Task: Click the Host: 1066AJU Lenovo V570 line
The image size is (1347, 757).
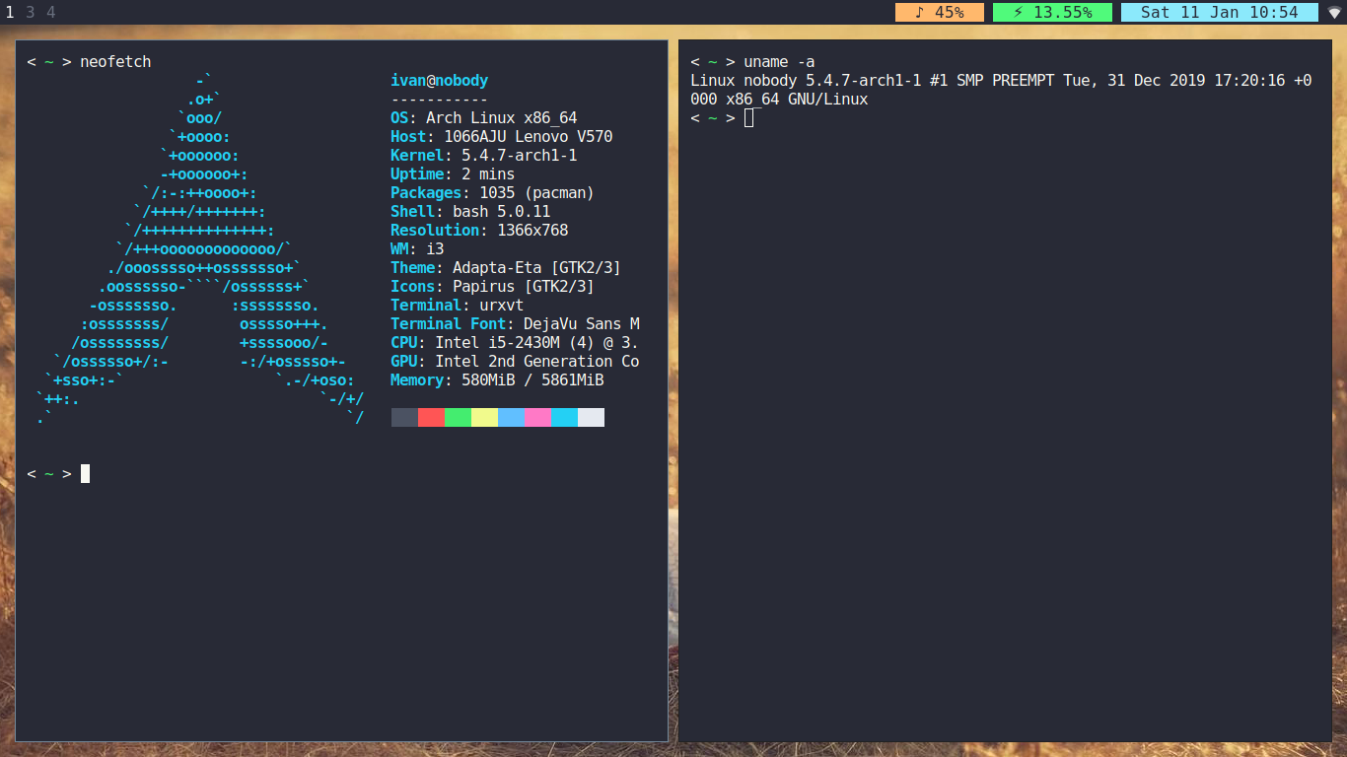Action: coord(501,137)
